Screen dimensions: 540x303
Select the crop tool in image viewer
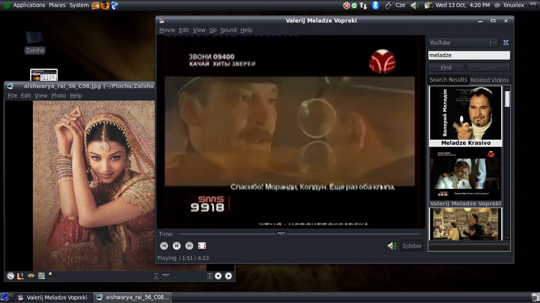pyautogui.click(x=21, y=276)
